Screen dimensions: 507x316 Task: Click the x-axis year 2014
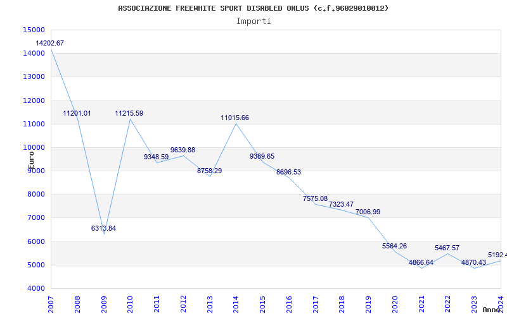coord(236,305)
